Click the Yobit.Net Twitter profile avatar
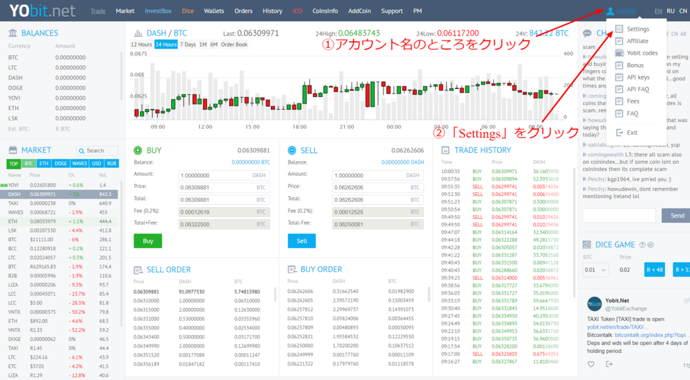 click(x=594, y=304)
